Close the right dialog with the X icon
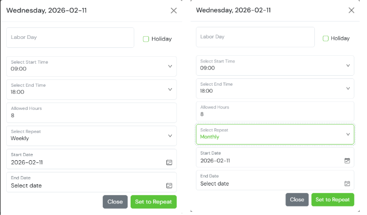 pos(352,10)
